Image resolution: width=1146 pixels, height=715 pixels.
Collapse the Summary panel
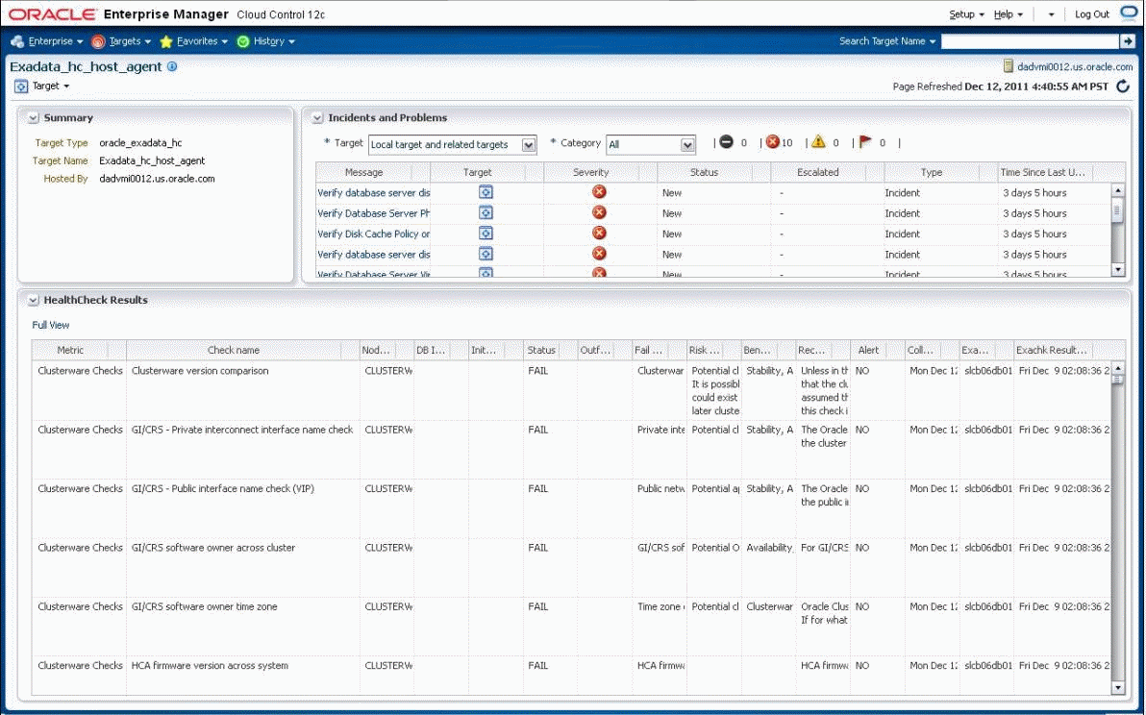[x=33, y=117]
